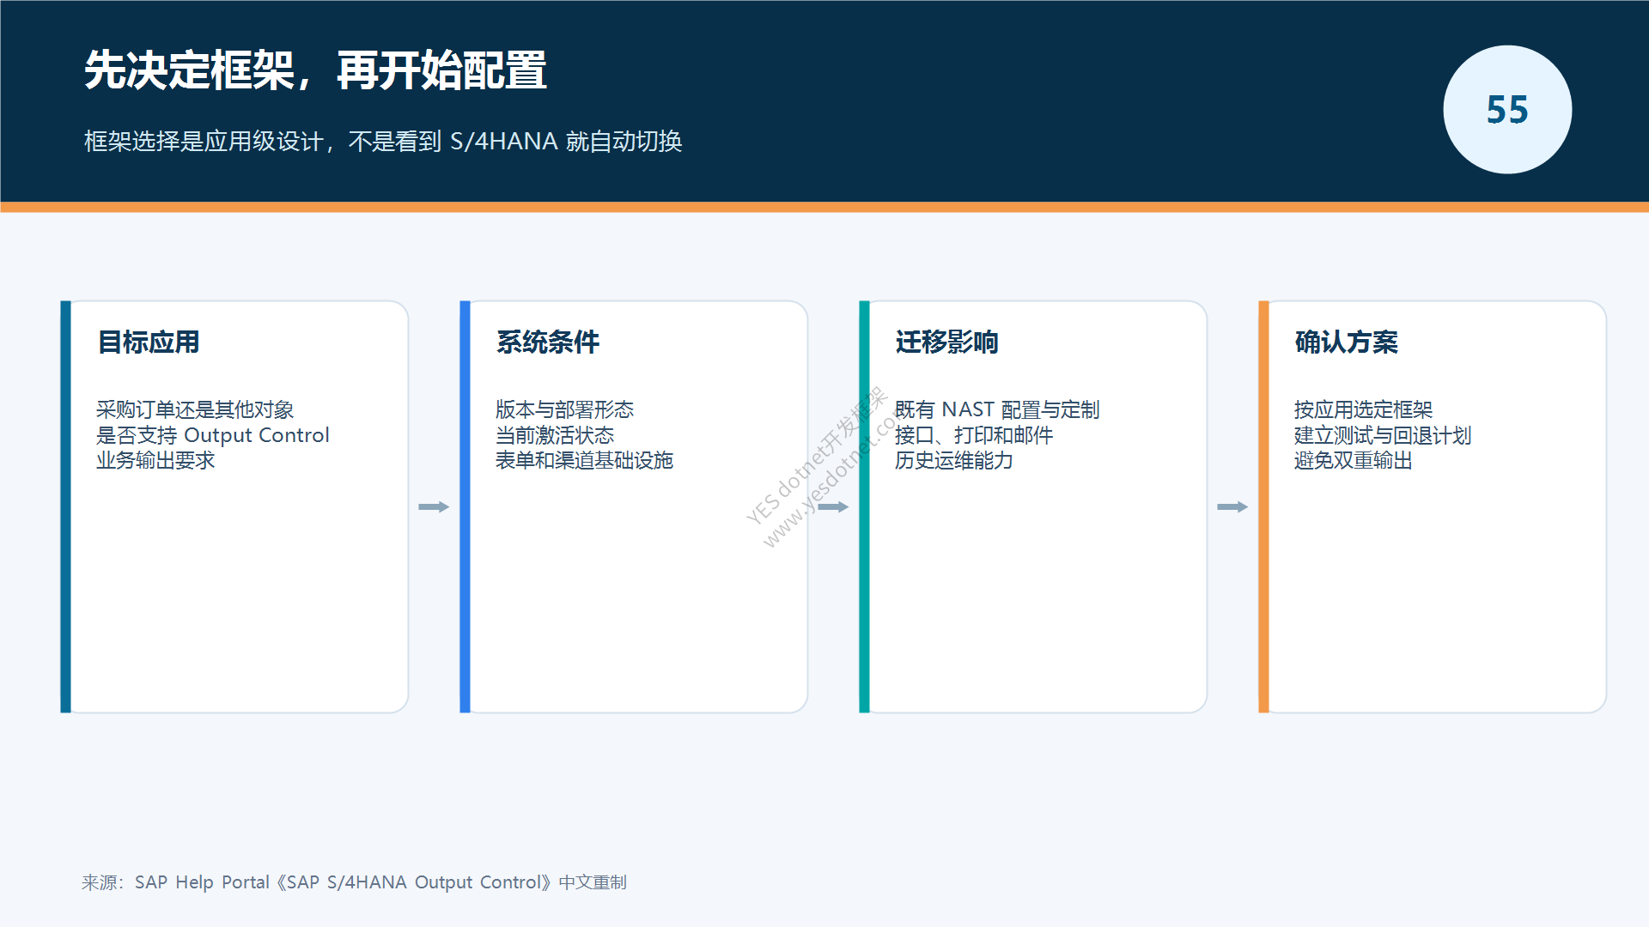Select the 系统条件 card heading

click(548, 342)
